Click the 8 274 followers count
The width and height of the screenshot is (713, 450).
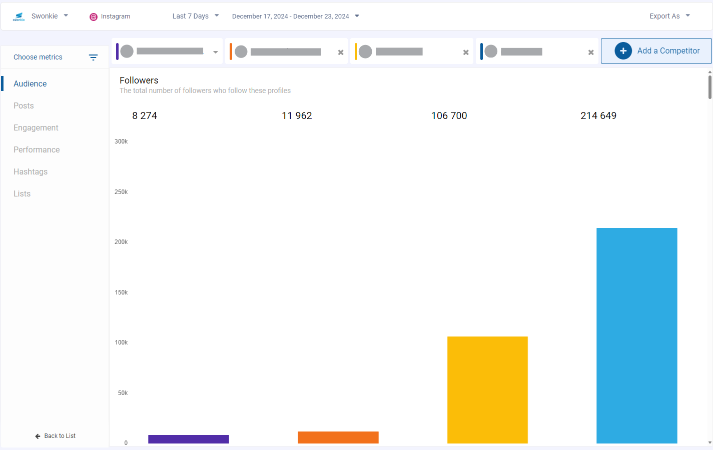click(x=145, y=115)
